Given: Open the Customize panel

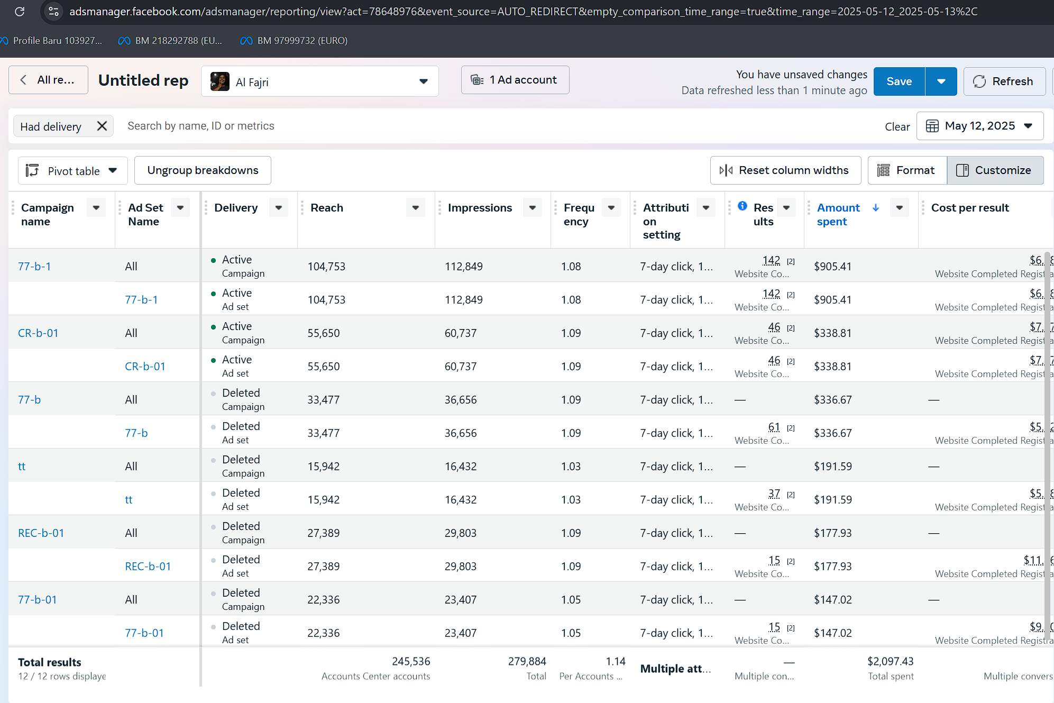Looking at the screenshot, I should [995, 170].
